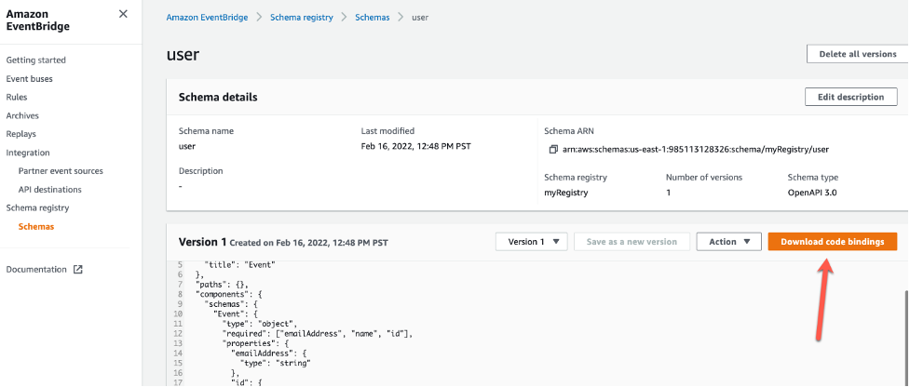Click Delete all versions button
The image size is (910, 387).
[858, 54]
